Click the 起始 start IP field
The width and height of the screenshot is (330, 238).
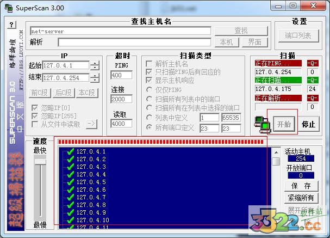(66, 65)
